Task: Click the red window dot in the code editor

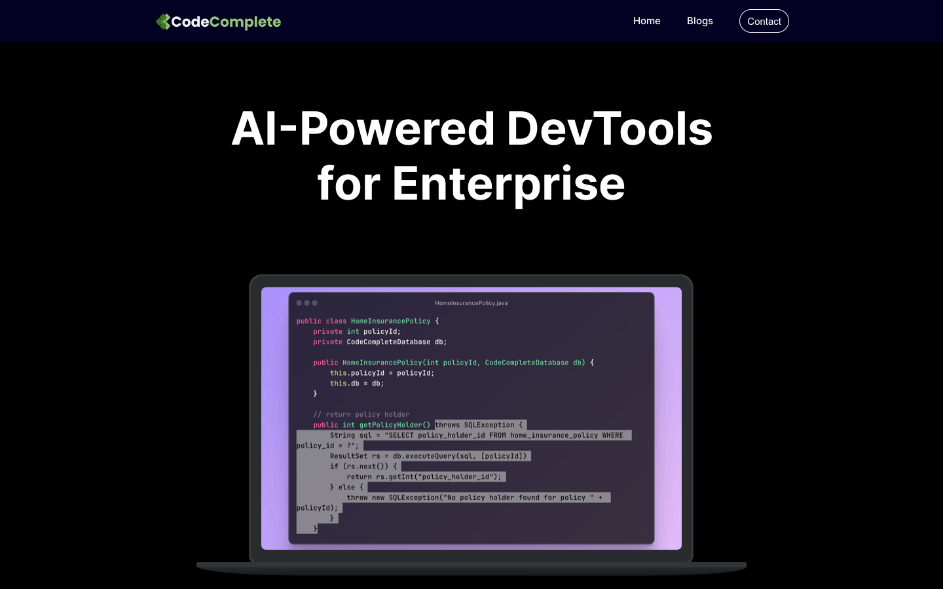Action: coord(299,303)
